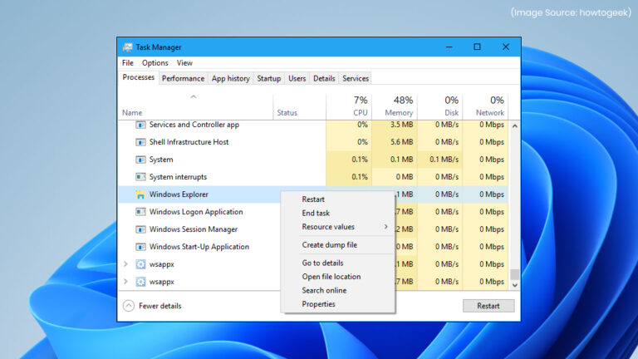This screenshot has width=638, height=359.
Task: Click the 5.6 MB memory cell
Action: [395, 142]
